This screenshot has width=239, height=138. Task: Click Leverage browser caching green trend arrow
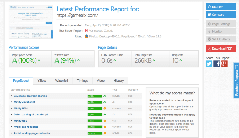point(105,96)
